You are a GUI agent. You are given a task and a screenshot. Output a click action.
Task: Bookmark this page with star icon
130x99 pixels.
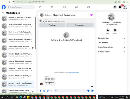coord(119,2)
